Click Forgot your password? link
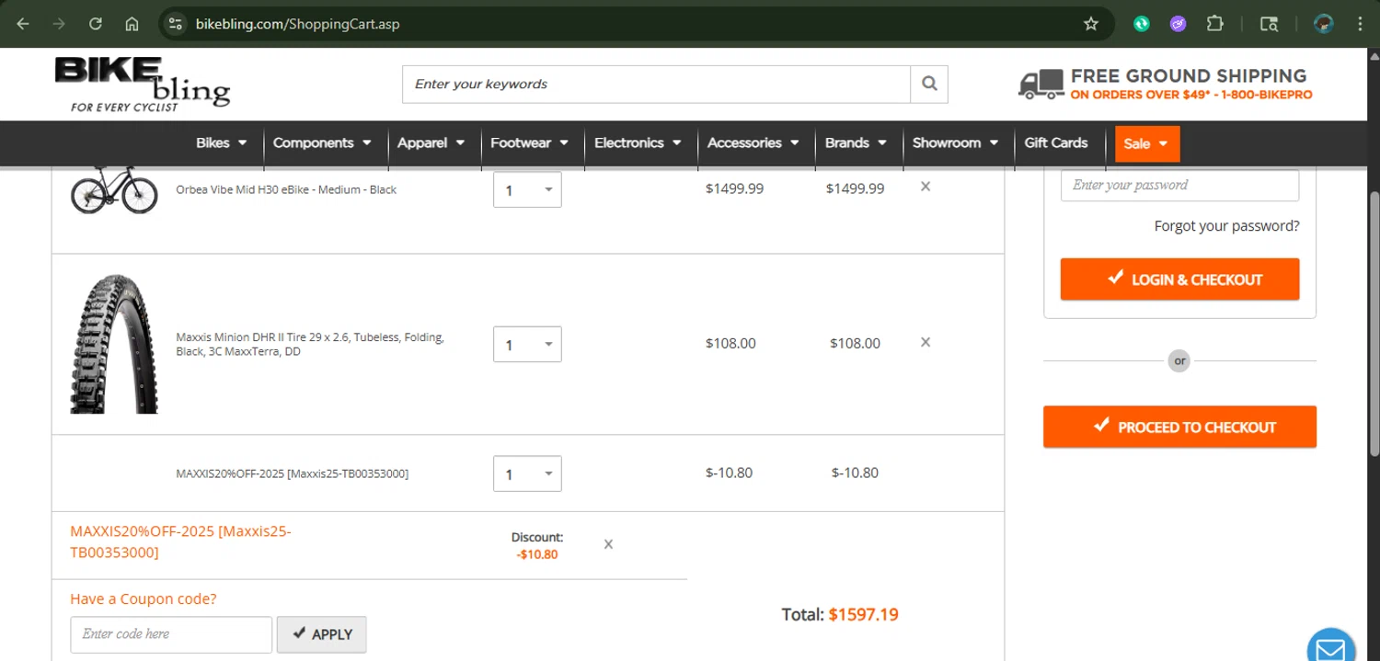Image resolution: width=1380 pixels, height=661 pixels. [1226, 226]
